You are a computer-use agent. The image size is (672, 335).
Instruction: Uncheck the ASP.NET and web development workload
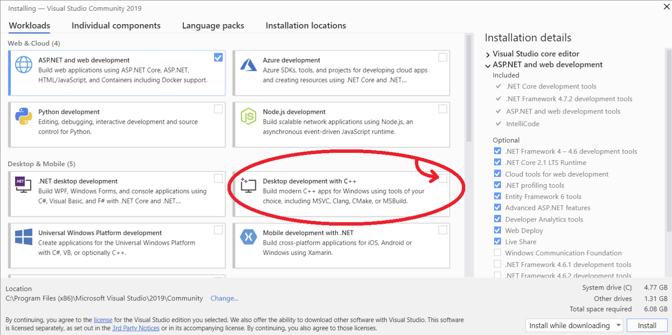[x=218, y=57]
